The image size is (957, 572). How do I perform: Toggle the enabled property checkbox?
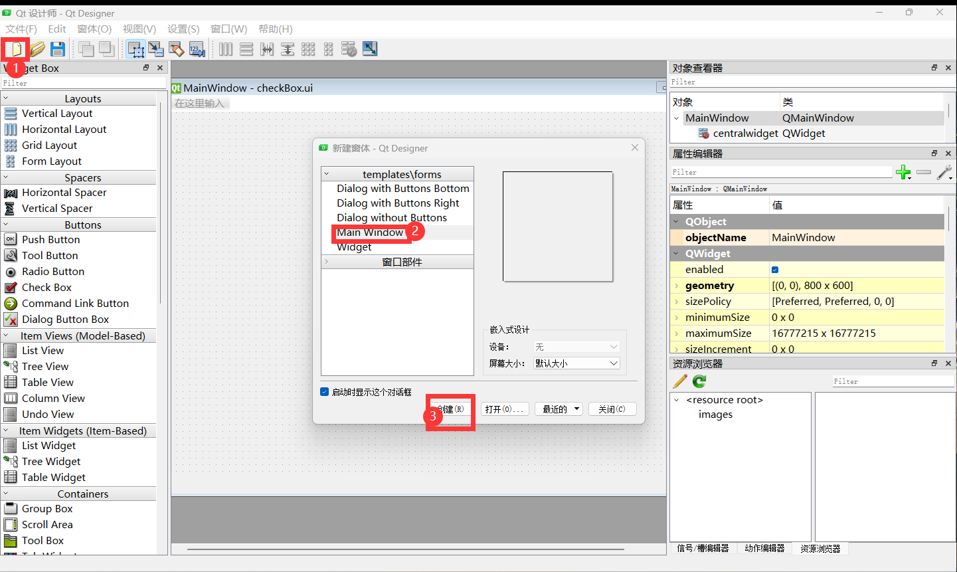point(775,270)
